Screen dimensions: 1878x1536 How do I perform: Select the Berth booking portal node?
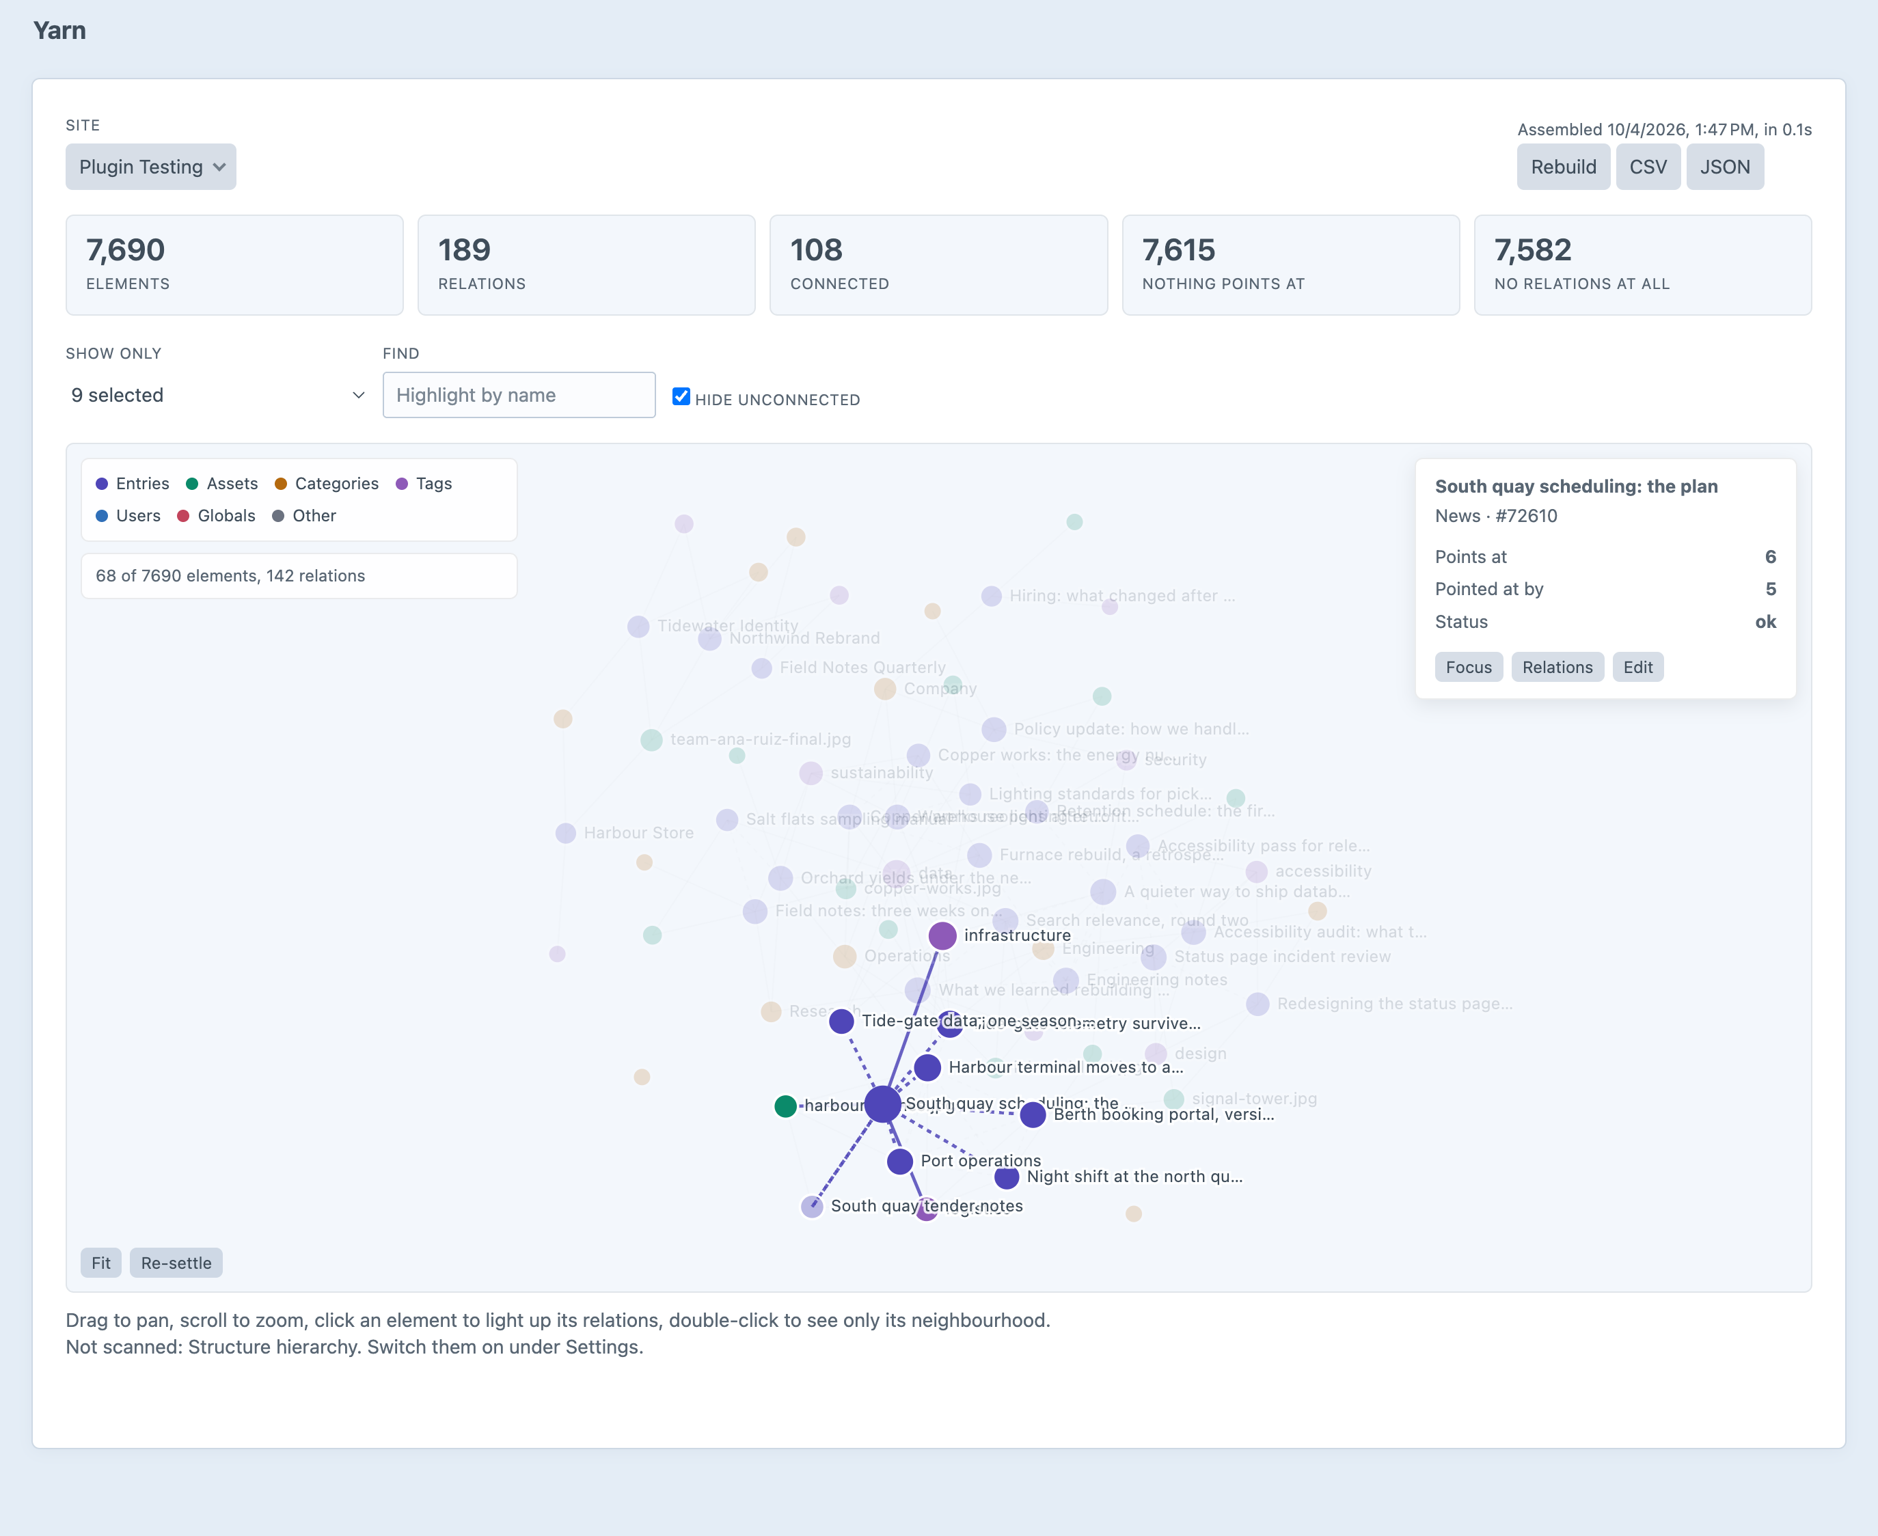(1033, 1115)
